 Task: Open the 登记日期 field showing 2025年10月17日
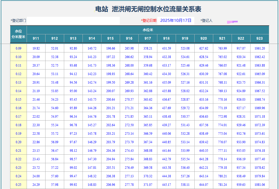tap(176, 20)
